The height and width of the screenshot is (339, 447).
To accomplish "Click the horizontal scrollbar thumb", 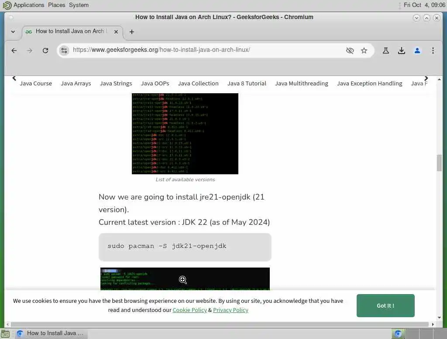I will pyautogui.click(x=220, y=324).
